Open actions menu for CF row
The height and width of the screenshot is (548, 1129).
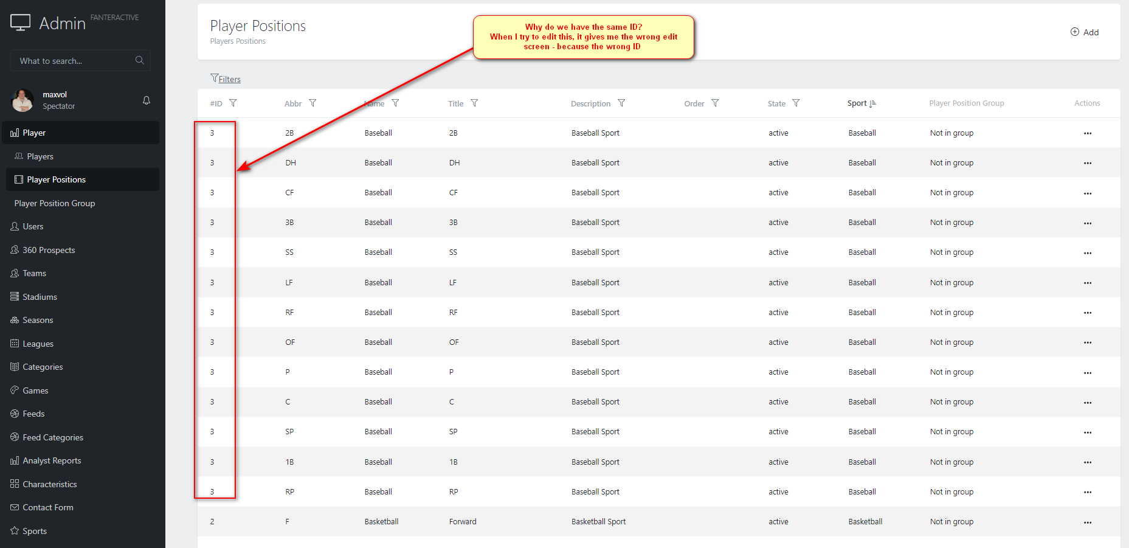(1088, 193)
